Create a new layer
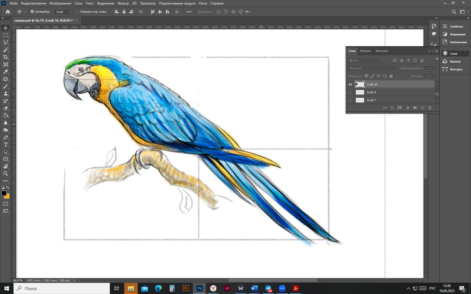The height and width of the screenshot is (294, 471). [x=422, y=108]
